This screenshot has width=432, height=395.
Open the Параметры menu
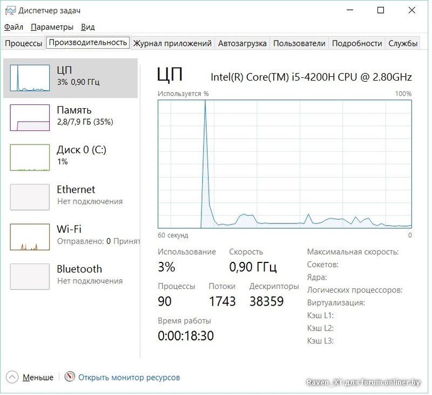tap(52, 27)
